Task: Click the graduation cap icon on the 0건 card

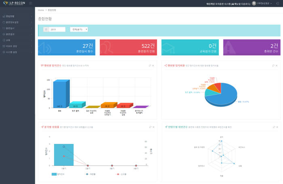Action: [168, 49]
